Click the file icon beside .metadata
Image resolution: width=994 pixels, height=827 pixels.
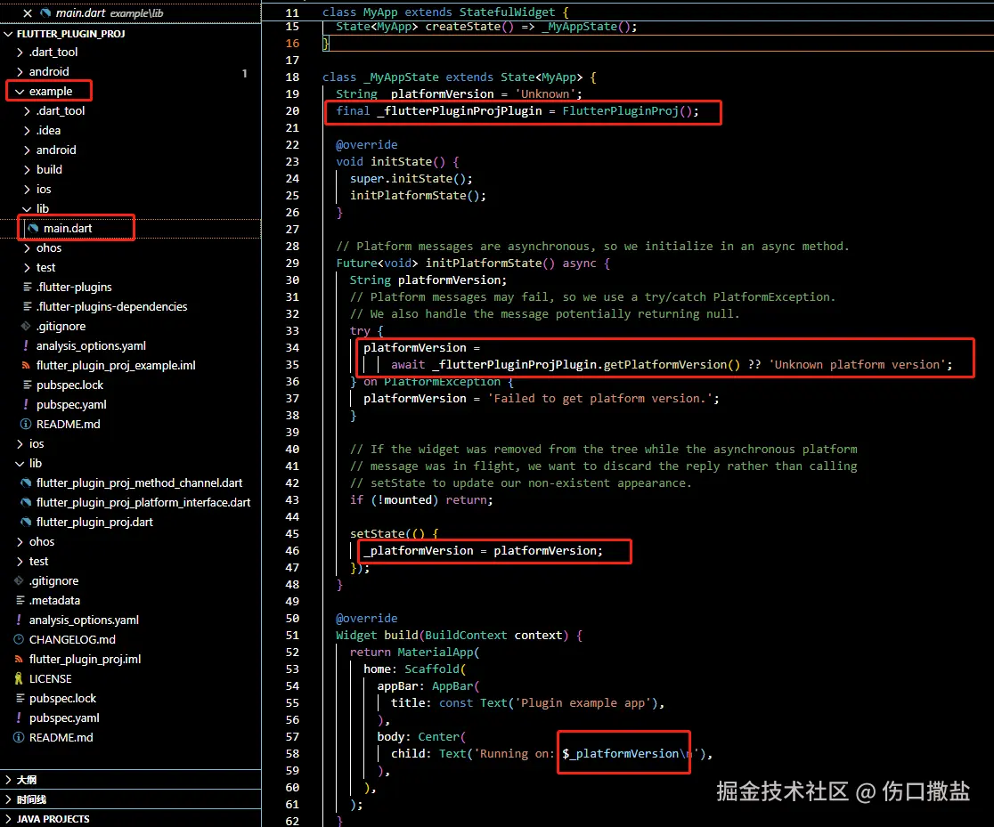coord(20,600)
